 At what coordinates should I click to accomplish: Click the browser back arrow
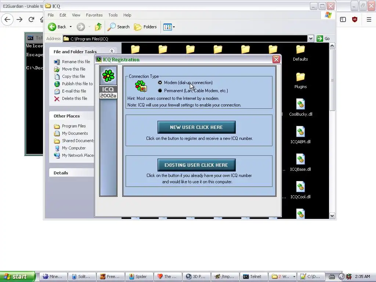(x=7, y=19)
